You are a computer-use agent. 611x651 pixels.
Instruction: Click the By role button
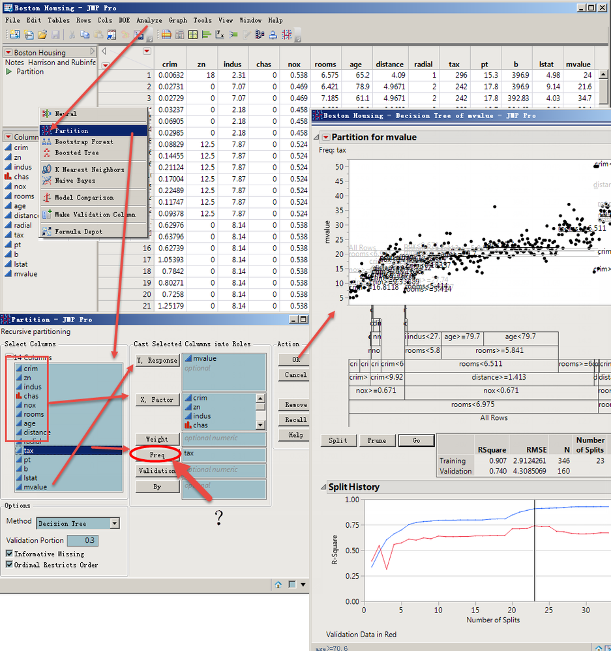(158, 487)
